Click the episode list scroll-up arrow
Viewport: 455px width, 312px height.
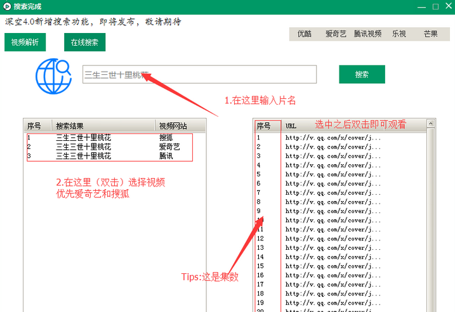pyautogui.click(x=430, y=124)
